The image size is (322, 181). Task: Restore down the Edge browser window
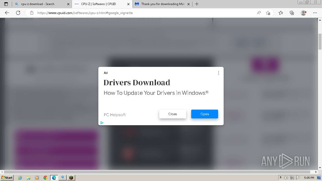[x=307, y=2]
